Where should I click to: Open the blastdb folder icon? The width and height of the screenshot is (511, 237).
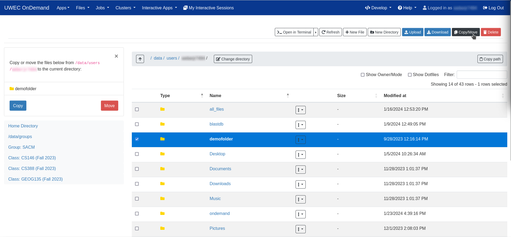point(162,124)
